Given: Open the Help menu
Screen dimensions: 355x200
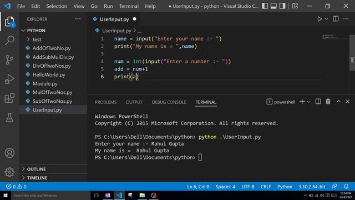Looking at the screenshot, I should (150, 6).
